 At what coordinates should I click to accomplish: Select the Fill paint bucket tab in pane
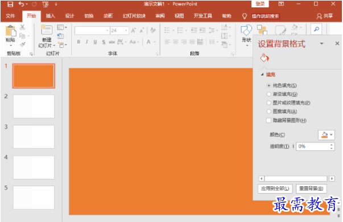tap(265, 58)
